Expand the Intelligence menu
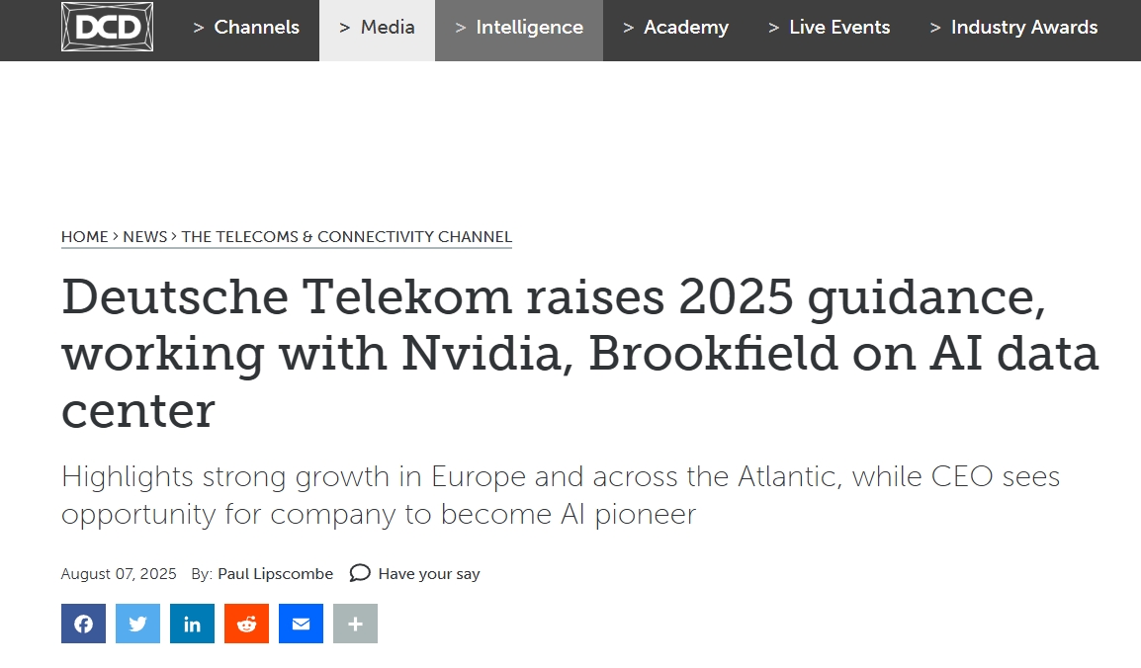 [519, 28]
